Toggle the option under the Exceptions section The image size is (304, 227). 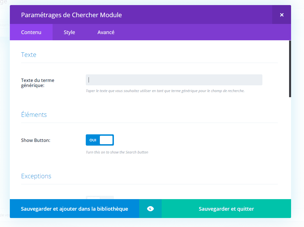[100, 197]
